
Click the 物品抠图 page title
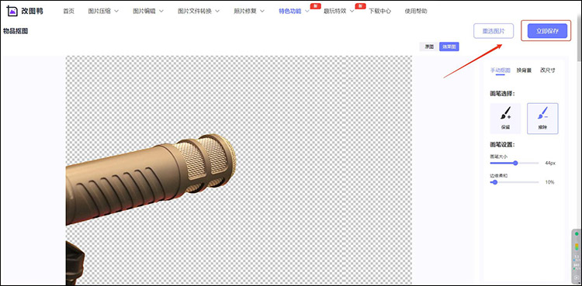(16, 31)
